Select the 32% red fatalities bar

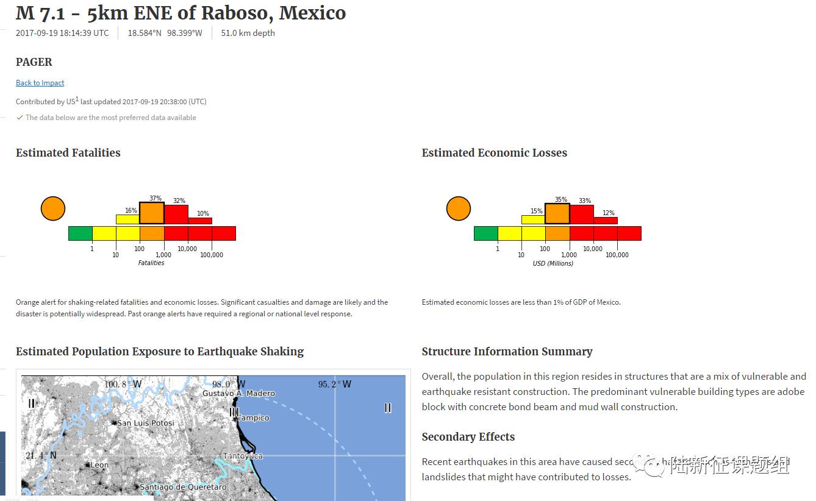[176, 215]
